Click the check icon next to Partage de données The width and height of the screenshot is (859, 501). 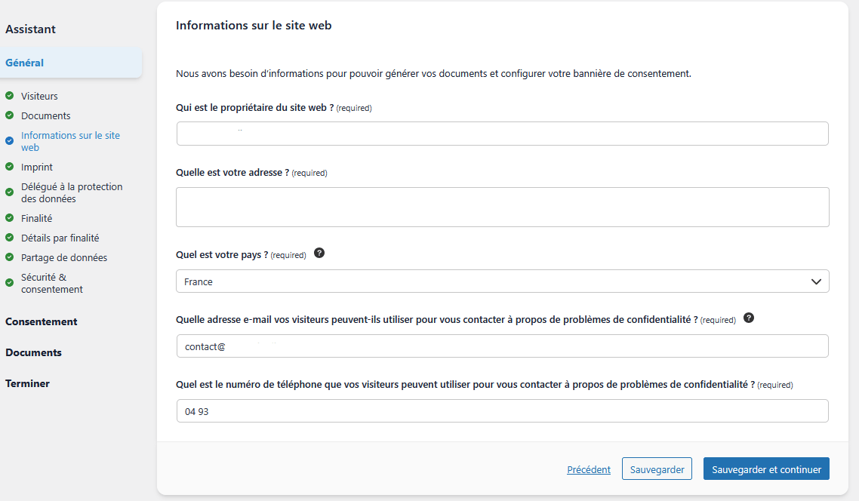9,257
